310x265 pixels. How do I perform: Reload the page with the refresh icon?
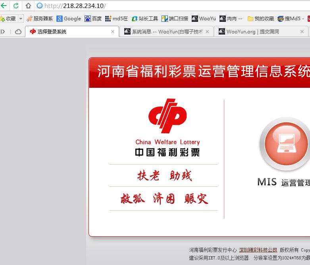[x=16, y=6]
